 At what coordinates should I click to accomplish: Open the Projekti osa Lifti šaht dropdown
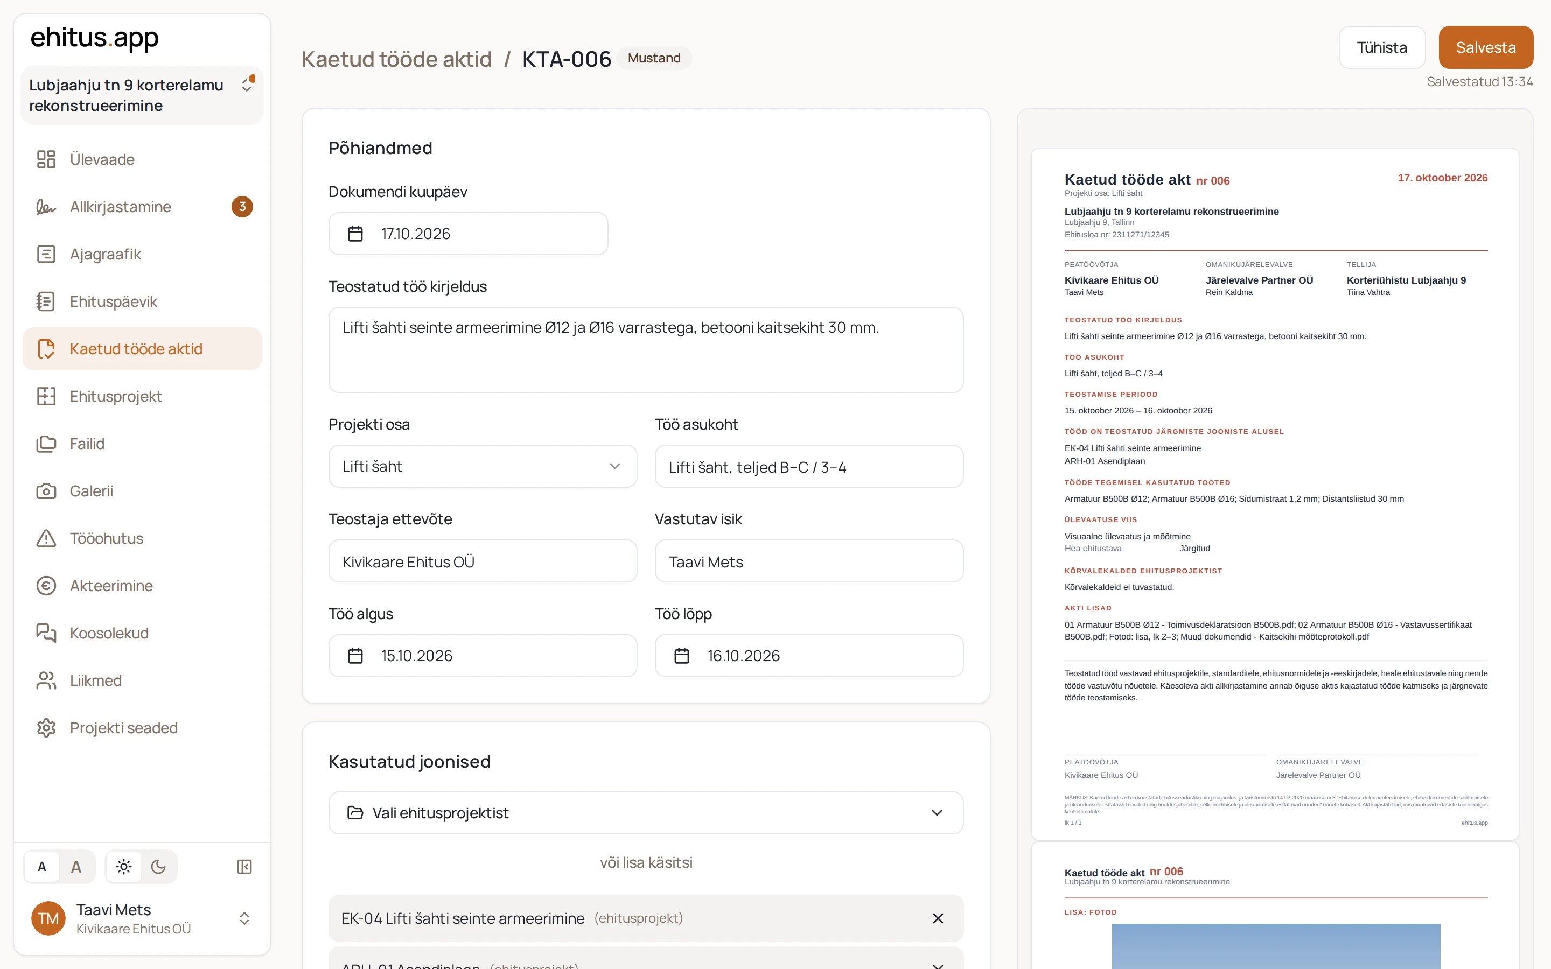tap(483, 466)
